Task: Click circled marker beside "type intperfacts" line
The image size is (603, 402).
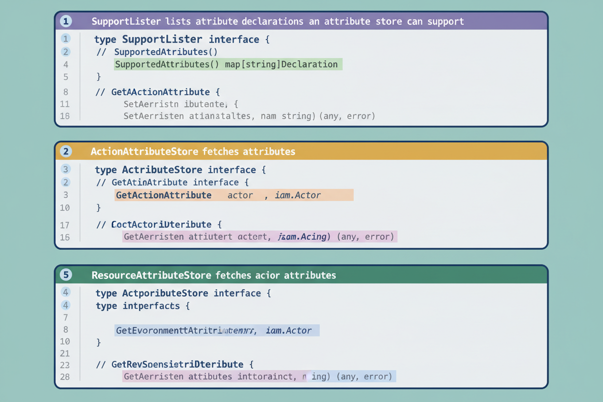Action: click(x=66, y=305)
